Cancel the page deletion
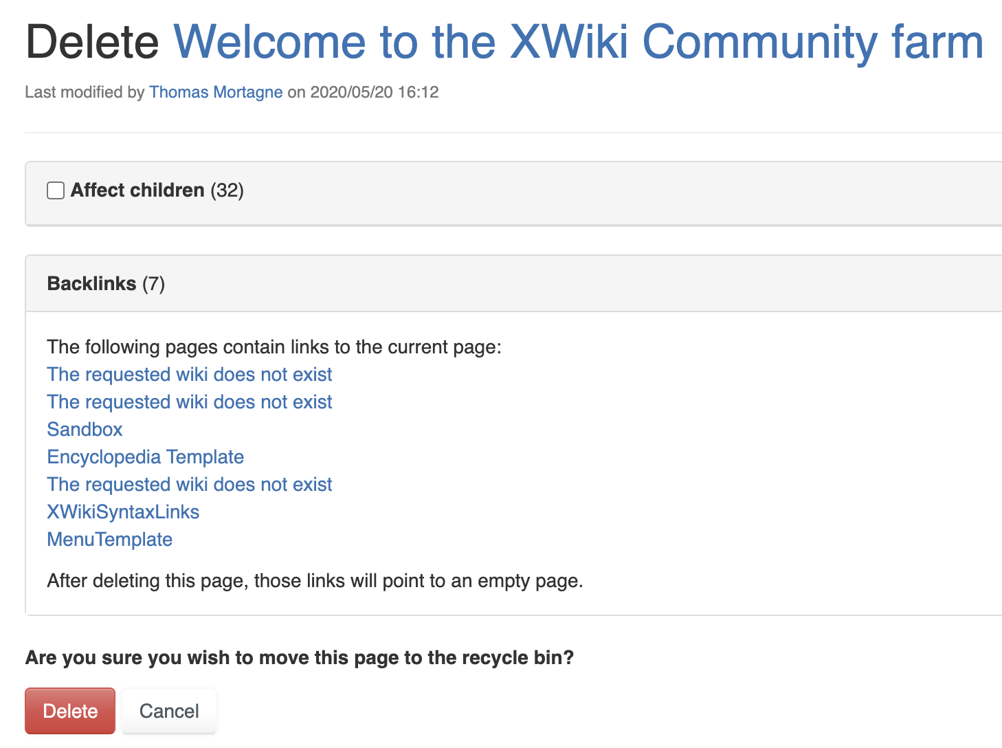The width and height of the screenshot is (1002, 748). 169,711
